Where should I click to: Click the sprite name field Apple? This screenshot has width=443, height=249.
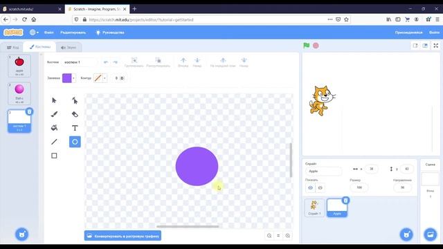(323, 171)
